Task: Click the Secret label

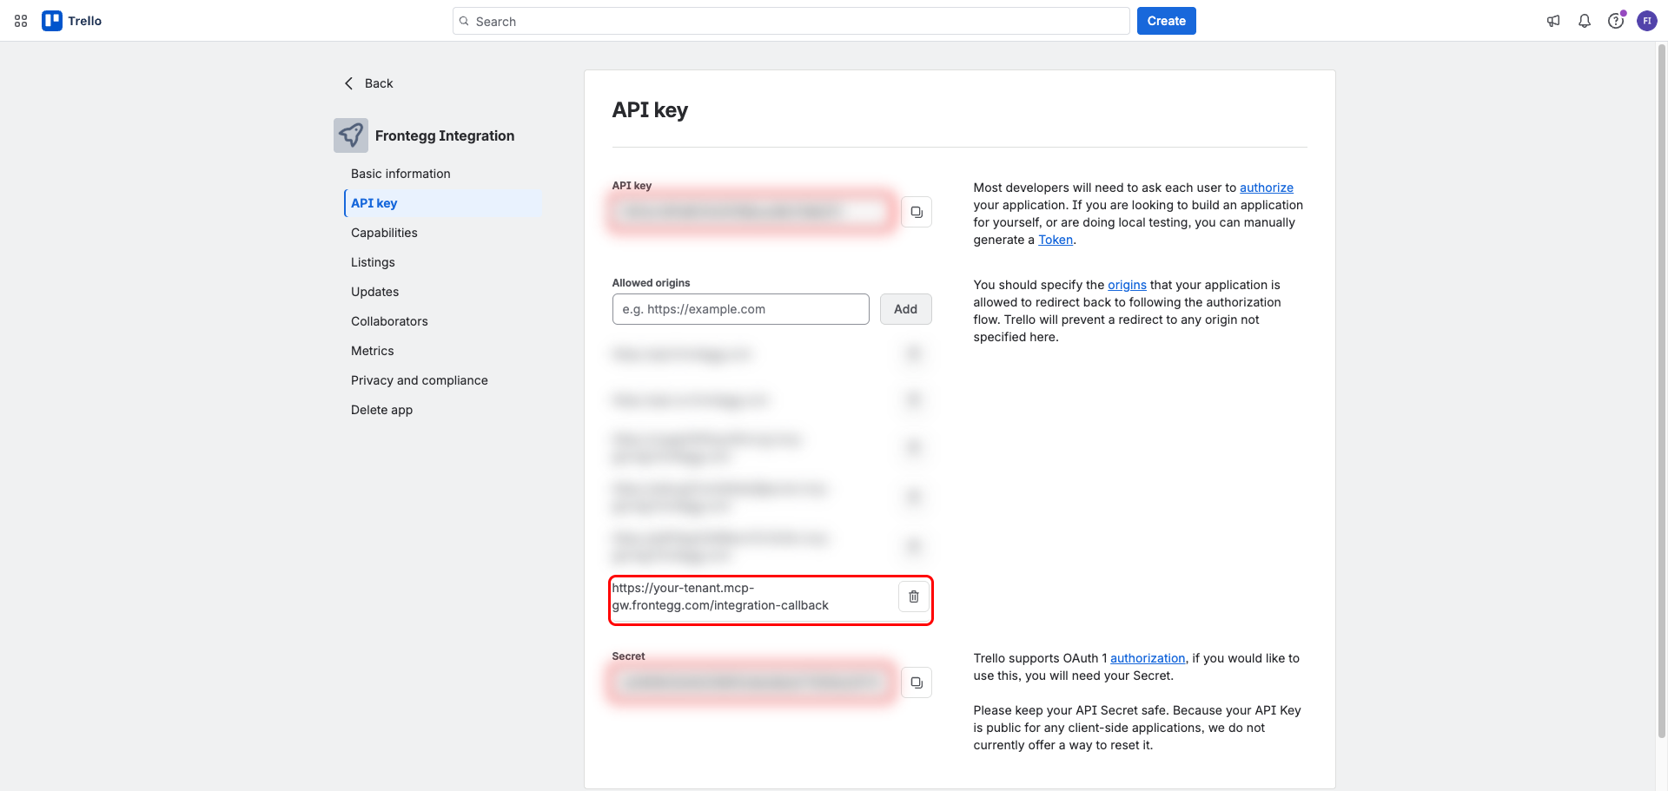Action: (628, 656)
